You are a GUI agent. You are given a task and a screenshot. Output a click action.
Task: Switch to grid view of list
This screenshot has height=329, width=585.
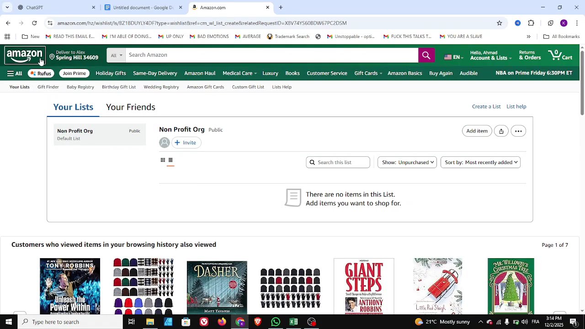point(163,160)
